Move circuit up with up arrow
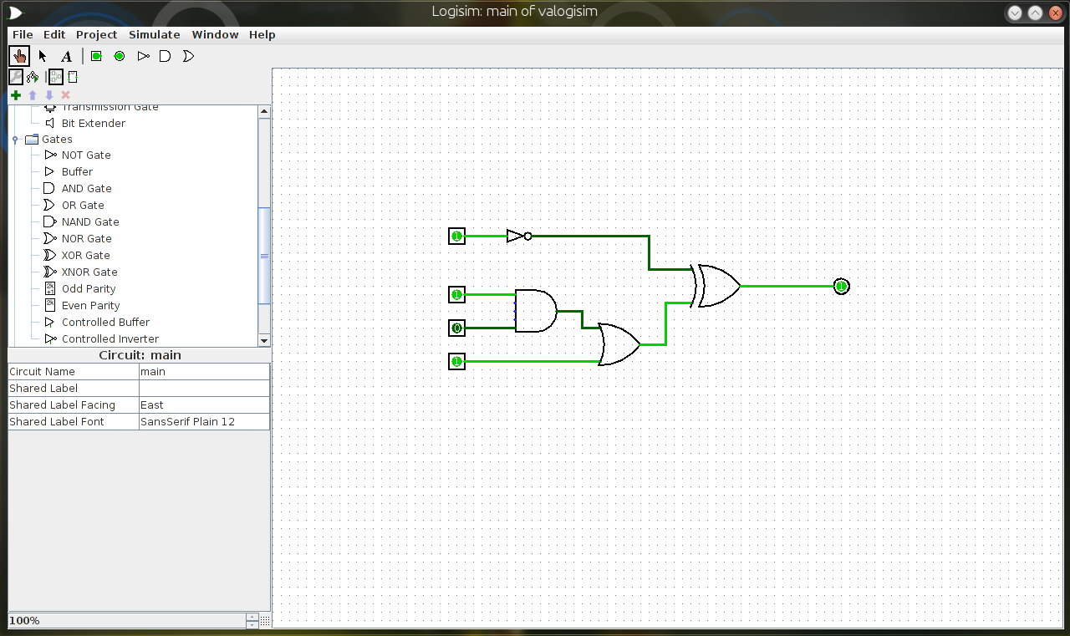 tap(33, 95)
